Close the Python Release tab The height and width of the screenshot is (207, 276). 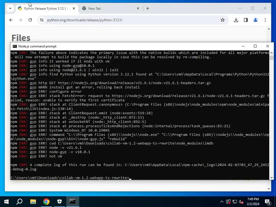(74, 8)
